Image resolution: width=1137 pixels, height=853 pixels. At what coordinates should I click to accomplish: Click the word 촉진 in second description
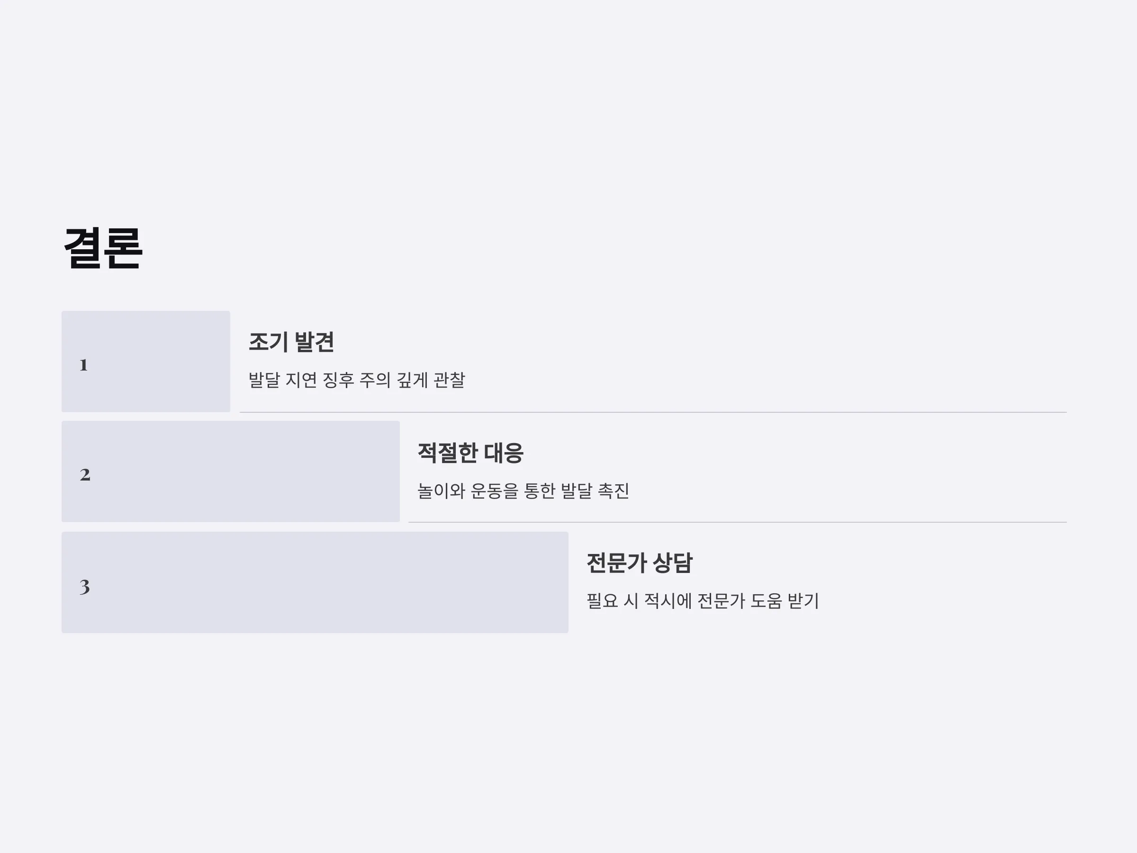[x=614, y=491]
